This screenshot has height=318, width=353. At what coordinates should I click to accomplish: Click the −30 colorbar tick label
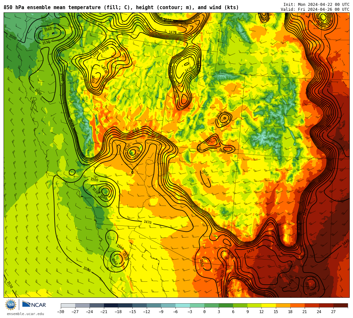(x=61, y=312)
